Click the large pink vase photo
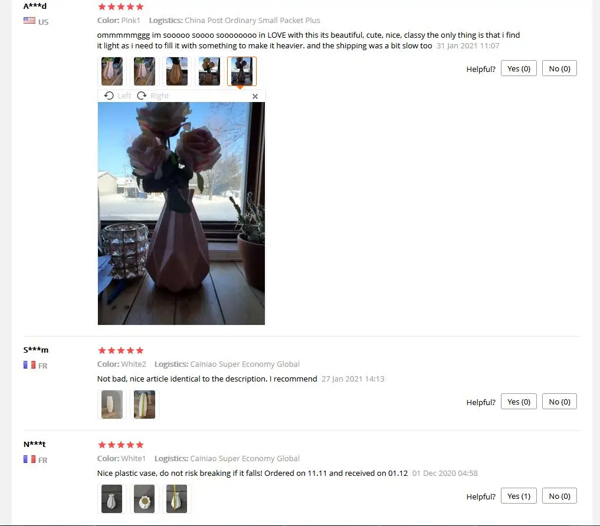600x526 pixels. pyautogui.click(x=181, y=213)
